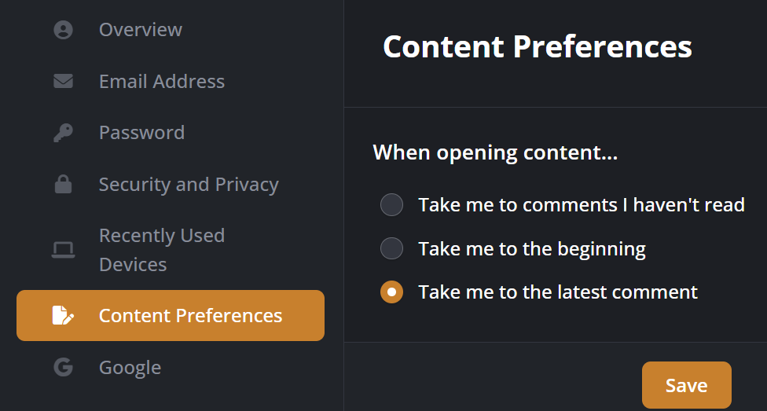Click the "Take me to the latest comment" label

click(557, 292)
